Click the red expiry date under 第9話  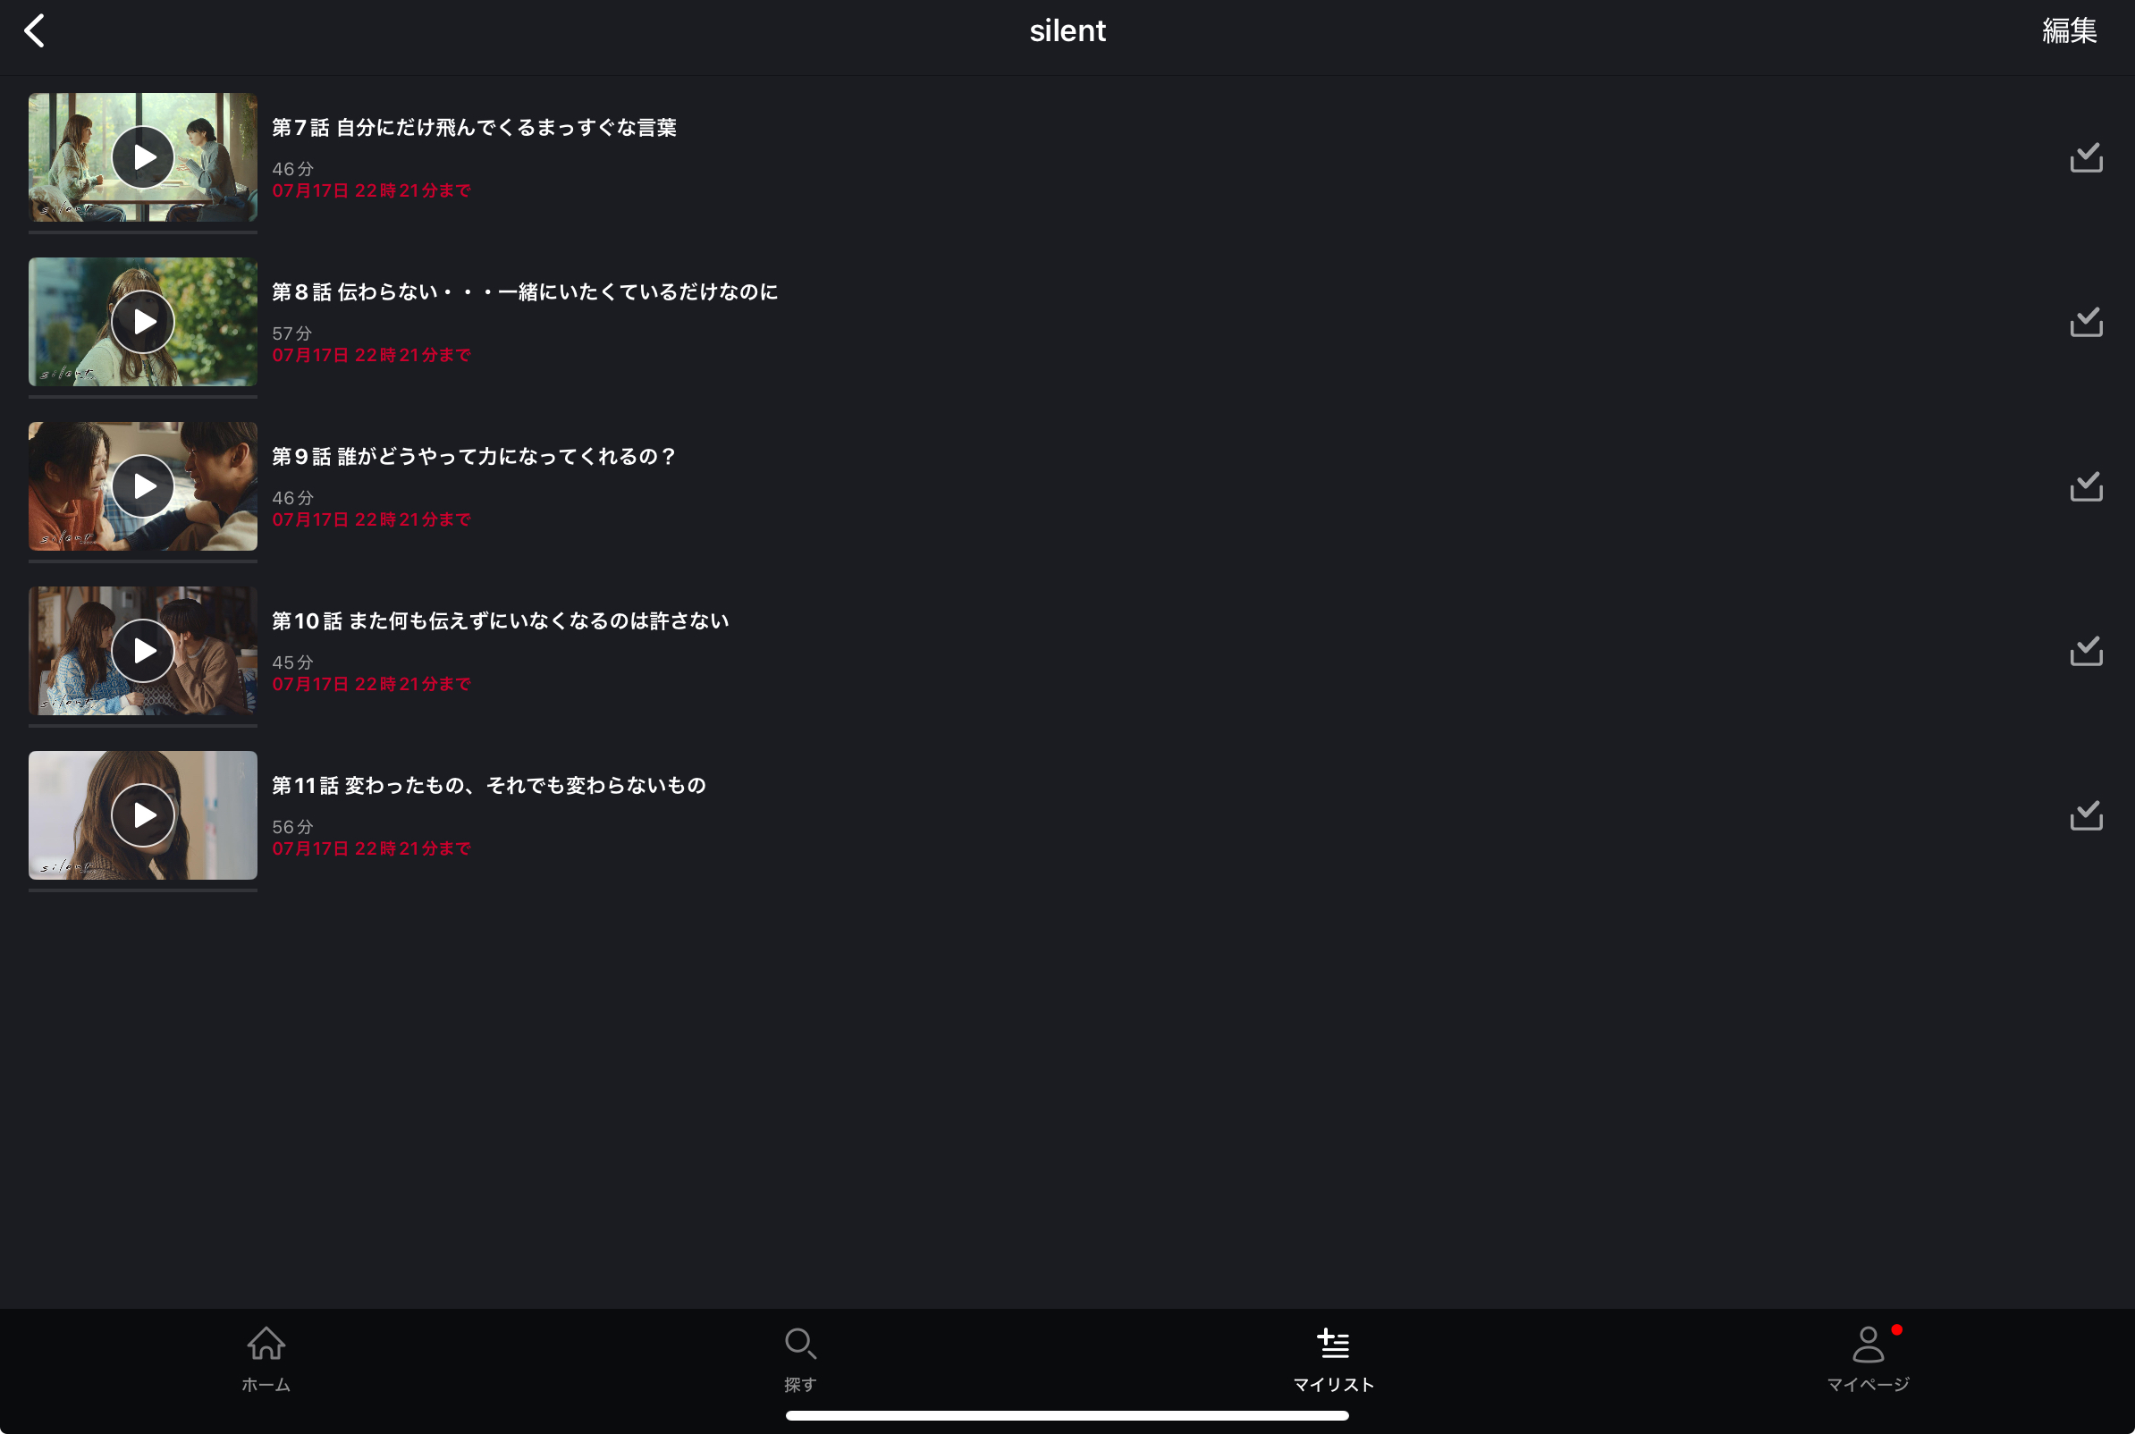[371, 519]
